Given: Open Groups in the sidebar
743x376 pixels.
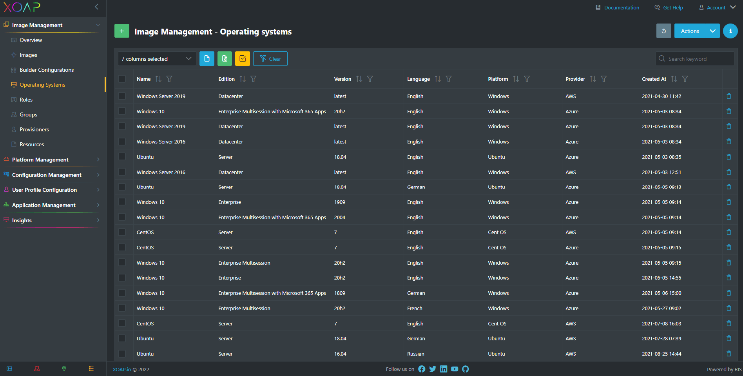Looking at the screenshot, I should [28, 114].
